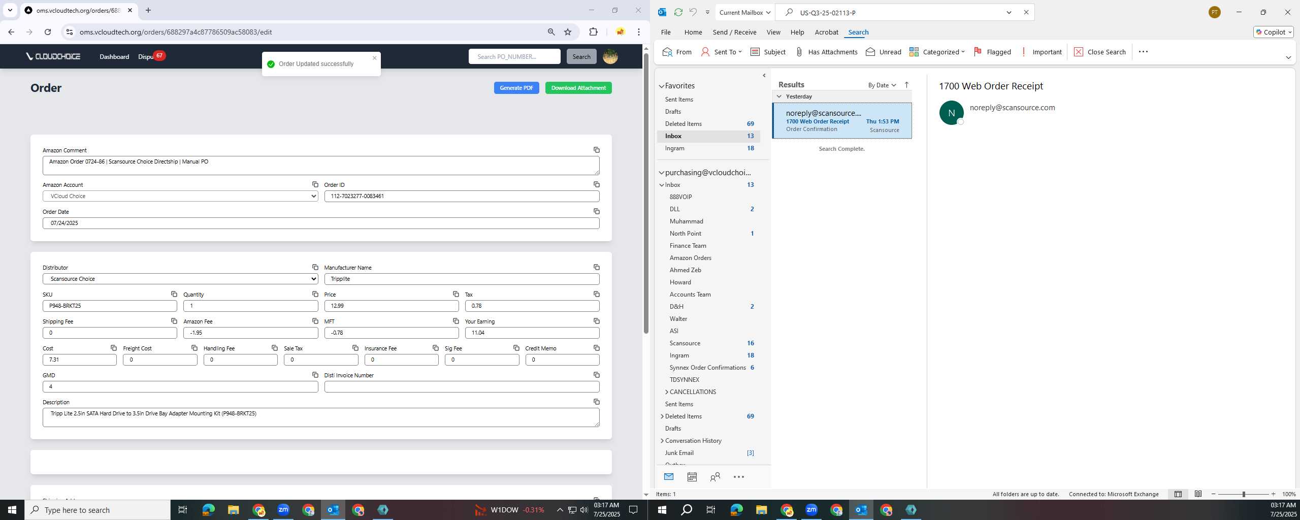
Task: Click the Generate PDF button
Action: (x=516, y=88)
